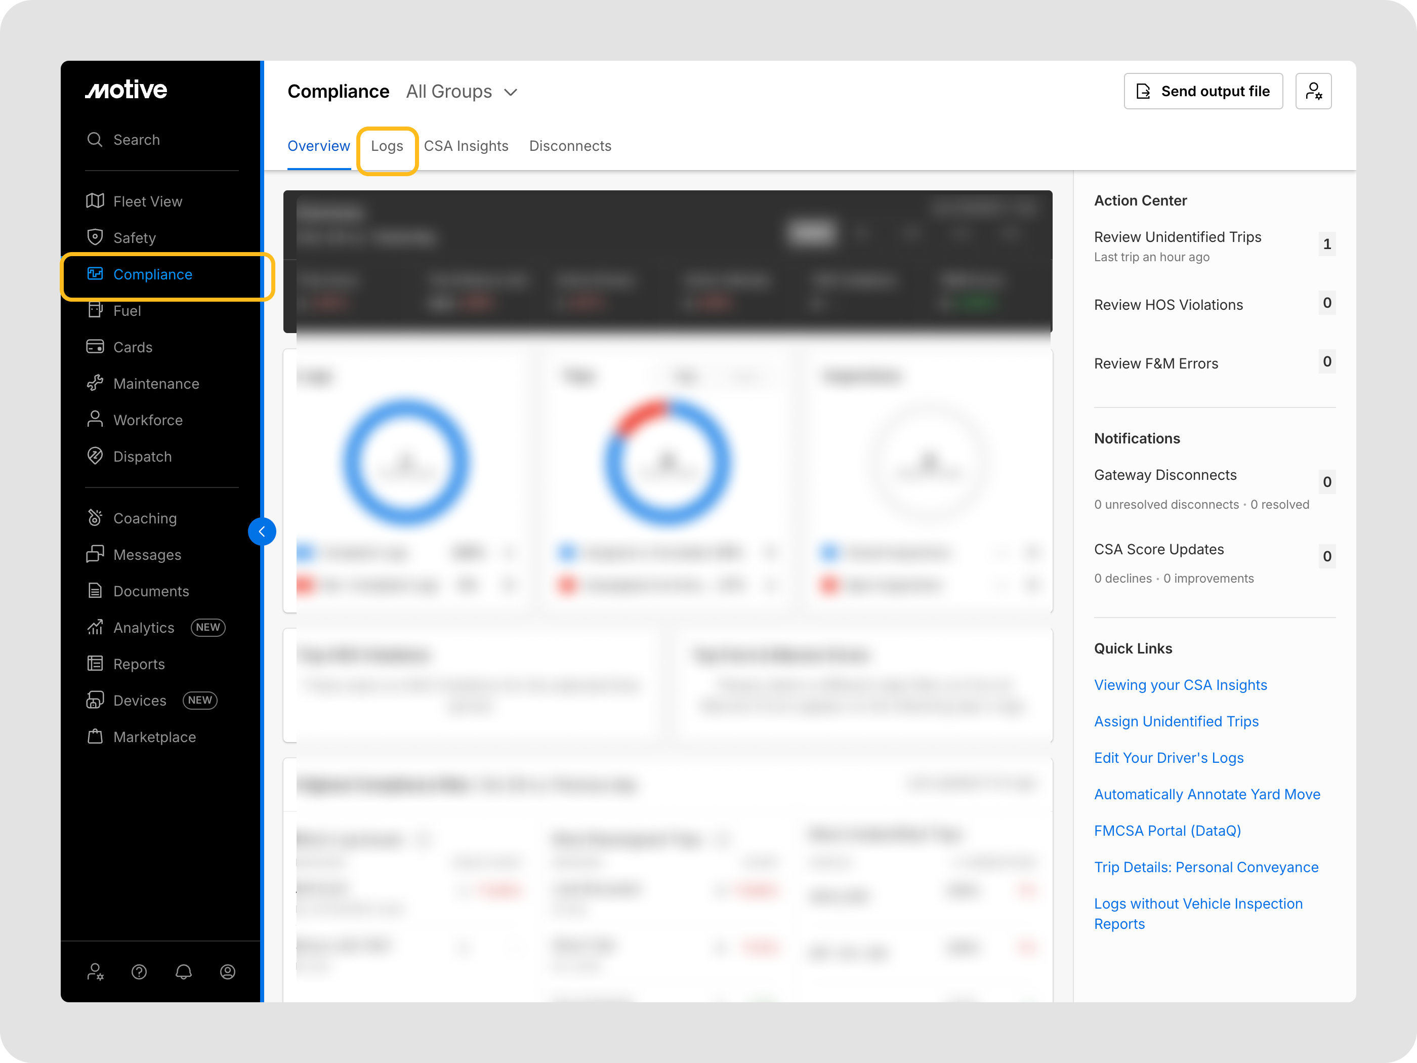Open the Maintenance section
This screenshot has width=1417, height=1063.
tap(156, 383)
